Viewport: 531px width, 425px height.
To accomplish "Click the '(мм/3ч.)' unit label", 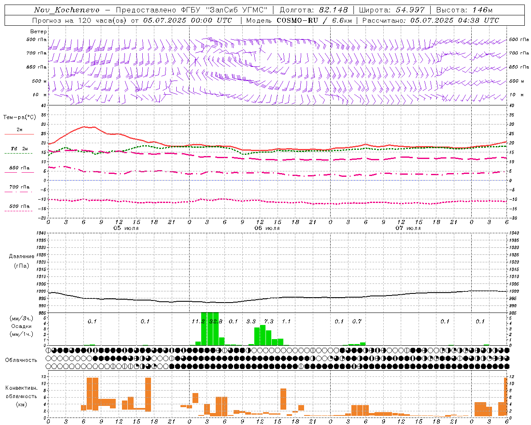I will [x=21, y=318].
